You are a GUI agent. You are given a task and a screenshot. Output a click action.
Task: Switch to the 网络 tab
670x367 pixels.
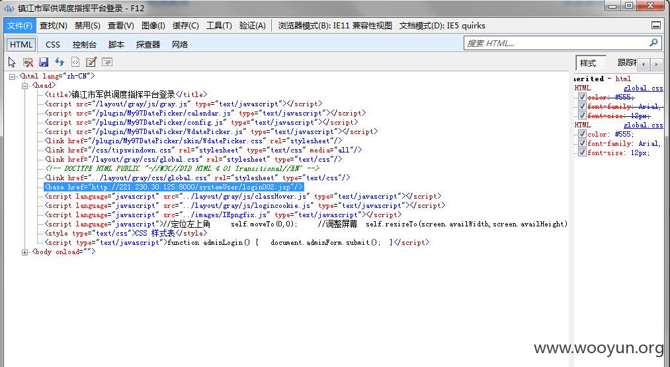tap(180, 44)
